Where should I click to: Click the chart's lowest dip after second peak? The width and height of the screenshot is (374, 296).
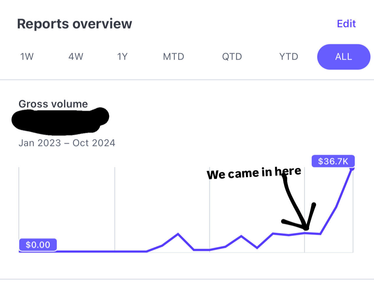coord(257,248)
